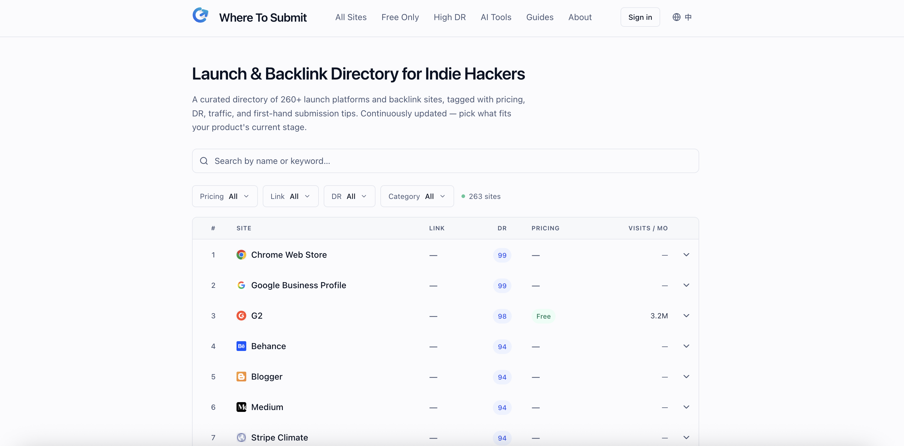
Task: Click the DR 98 badge for G2
Action: point(502,317)
